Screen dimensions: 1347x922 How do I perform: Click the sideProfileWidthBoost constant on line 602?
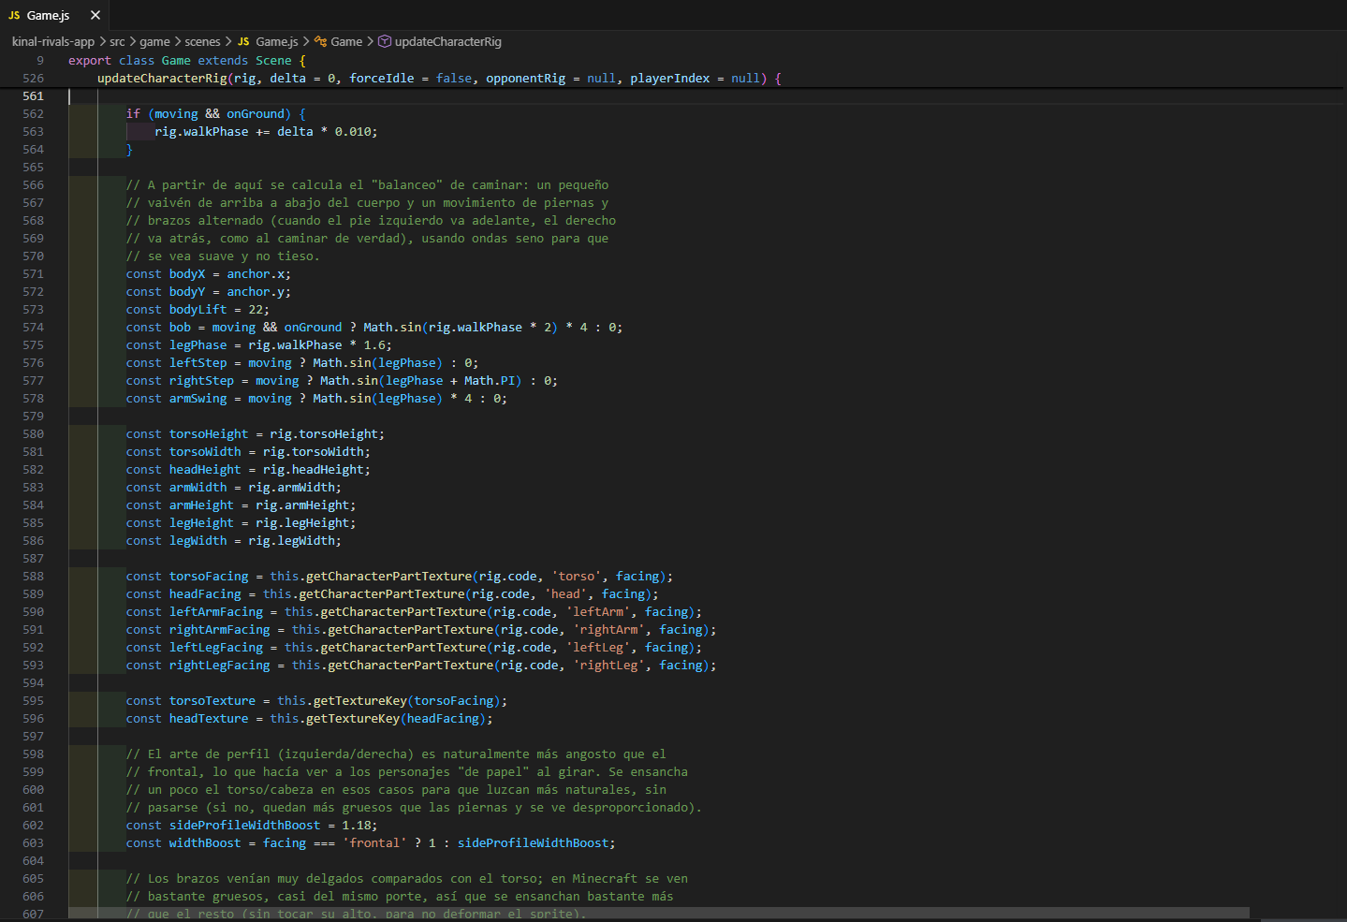[244, 825]
